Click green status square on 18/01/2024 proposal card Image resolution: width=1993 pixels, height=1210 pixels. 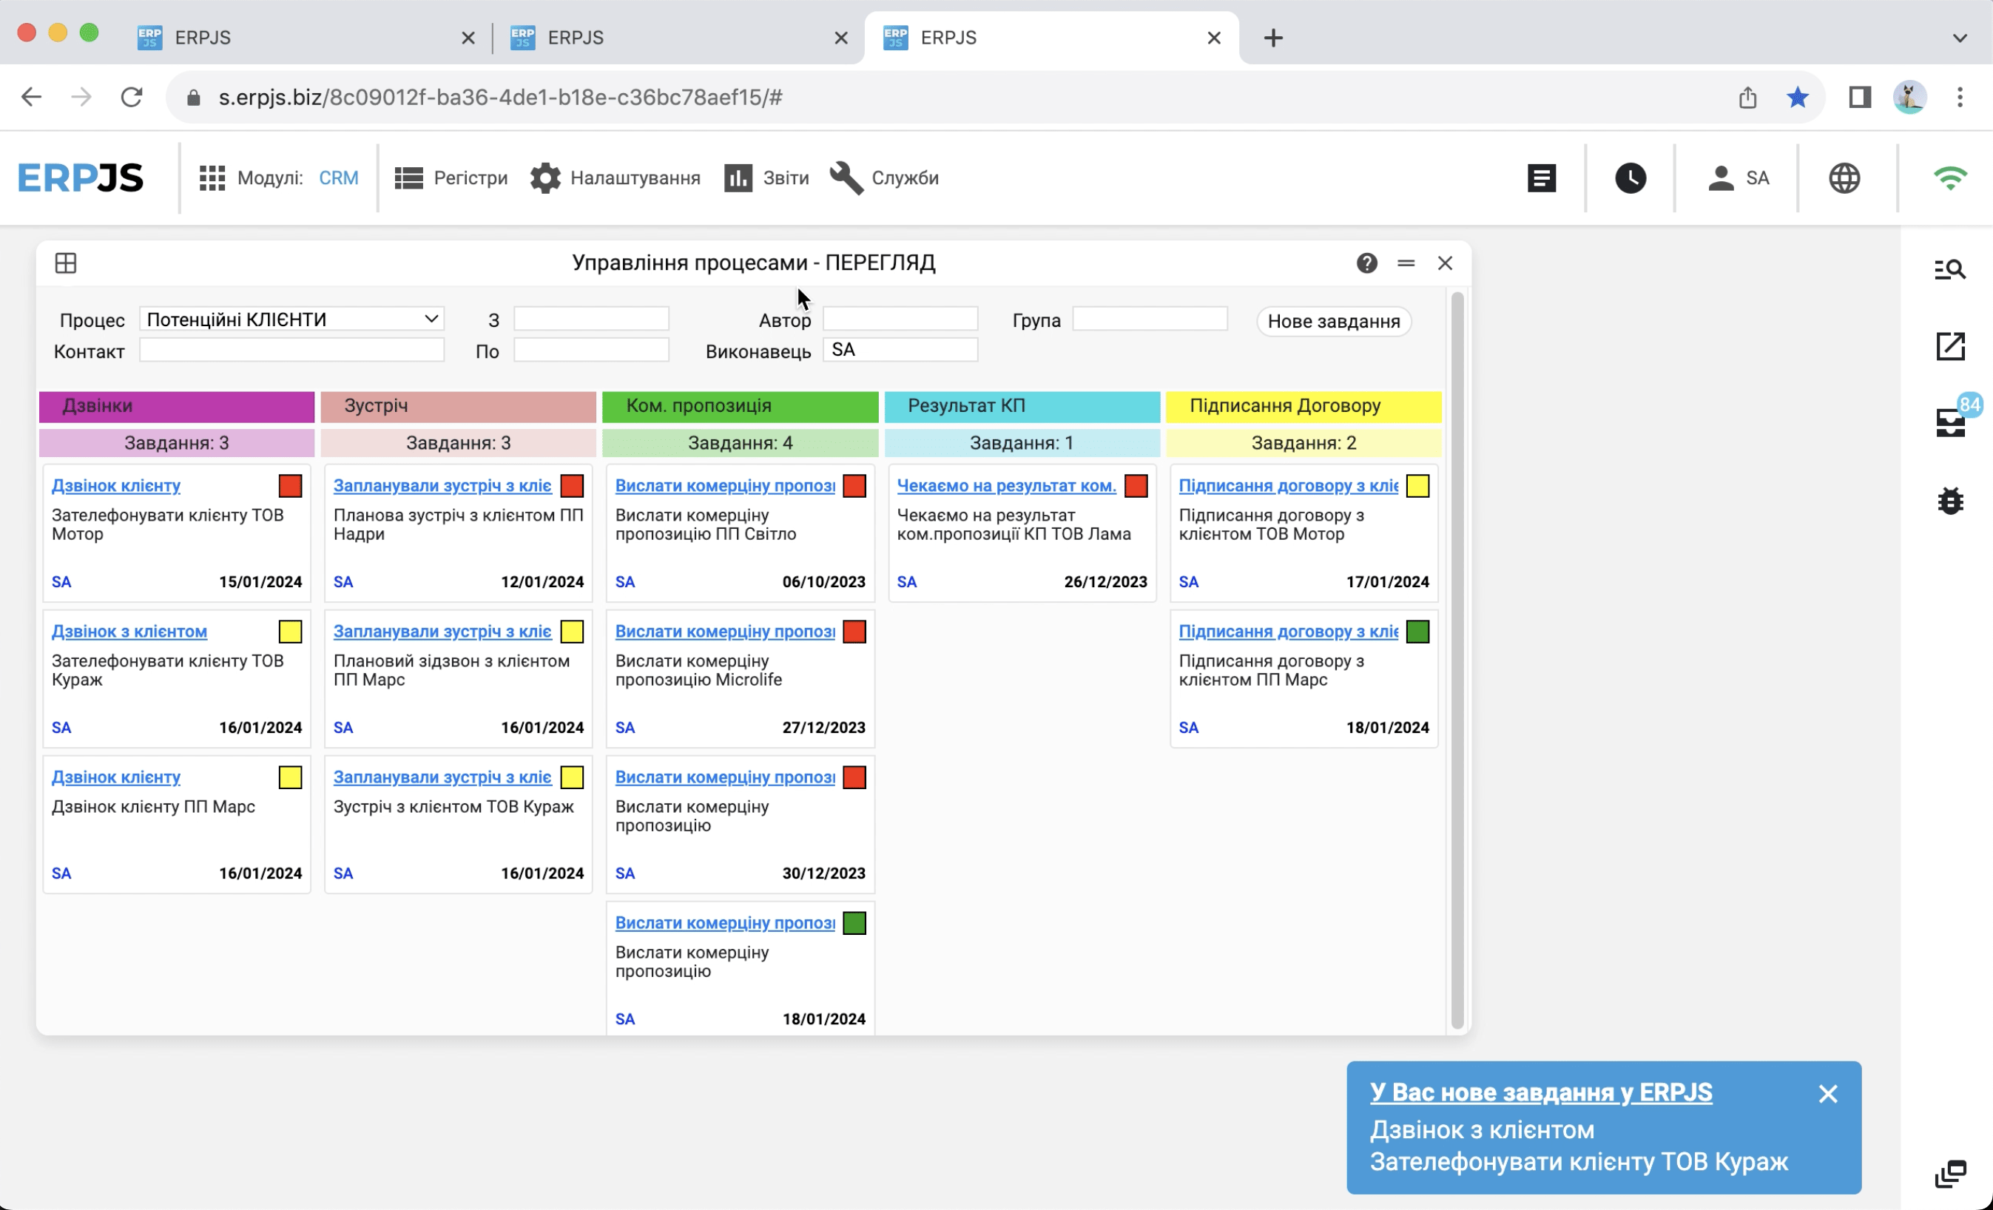854,923
